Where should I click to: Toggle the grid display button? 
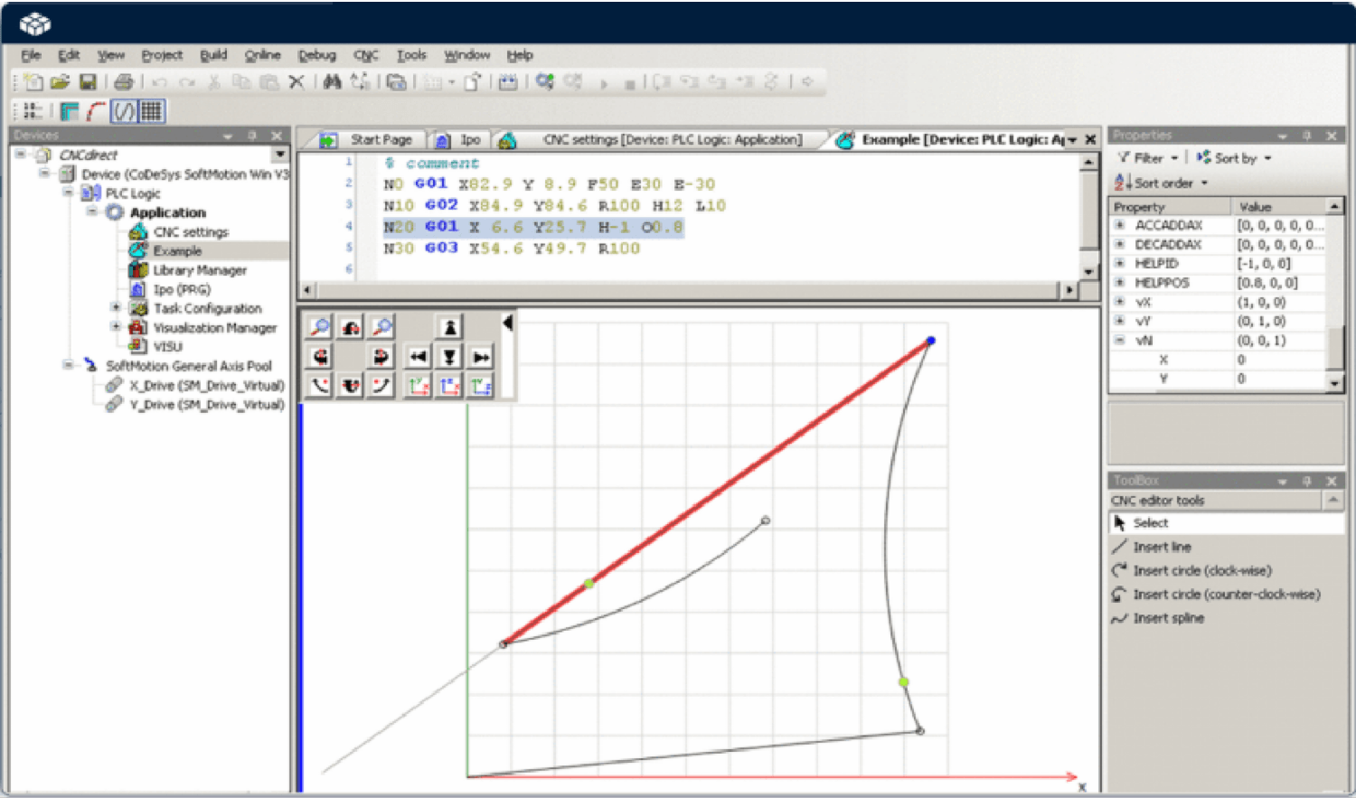click(152, 111)
